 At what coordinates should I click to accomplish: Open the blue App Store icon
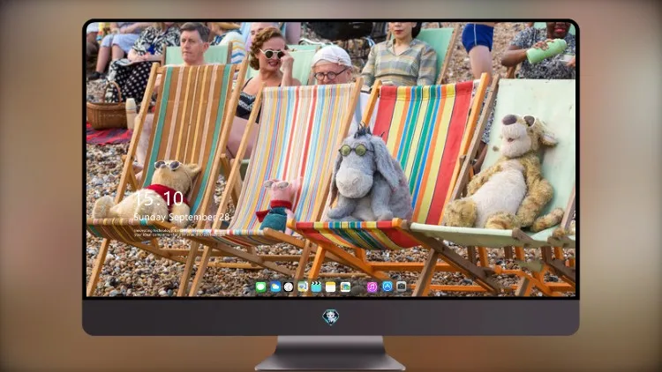387,286
